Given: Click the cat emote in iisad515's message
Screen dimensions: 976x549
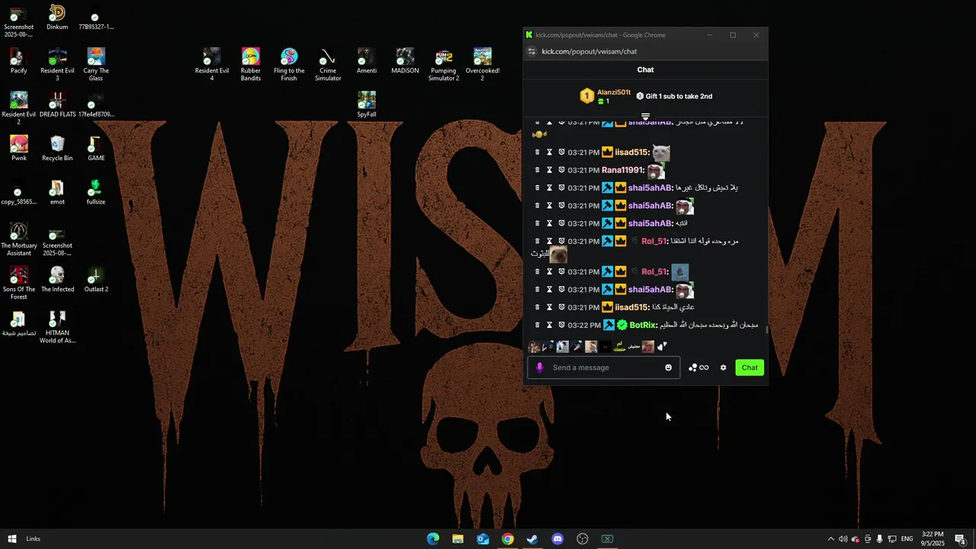Looking at the screenshot, I should (x=661, y=152).
